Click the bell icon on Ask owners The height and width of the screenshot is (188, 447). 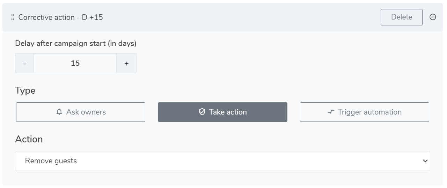tap(59, 112)
